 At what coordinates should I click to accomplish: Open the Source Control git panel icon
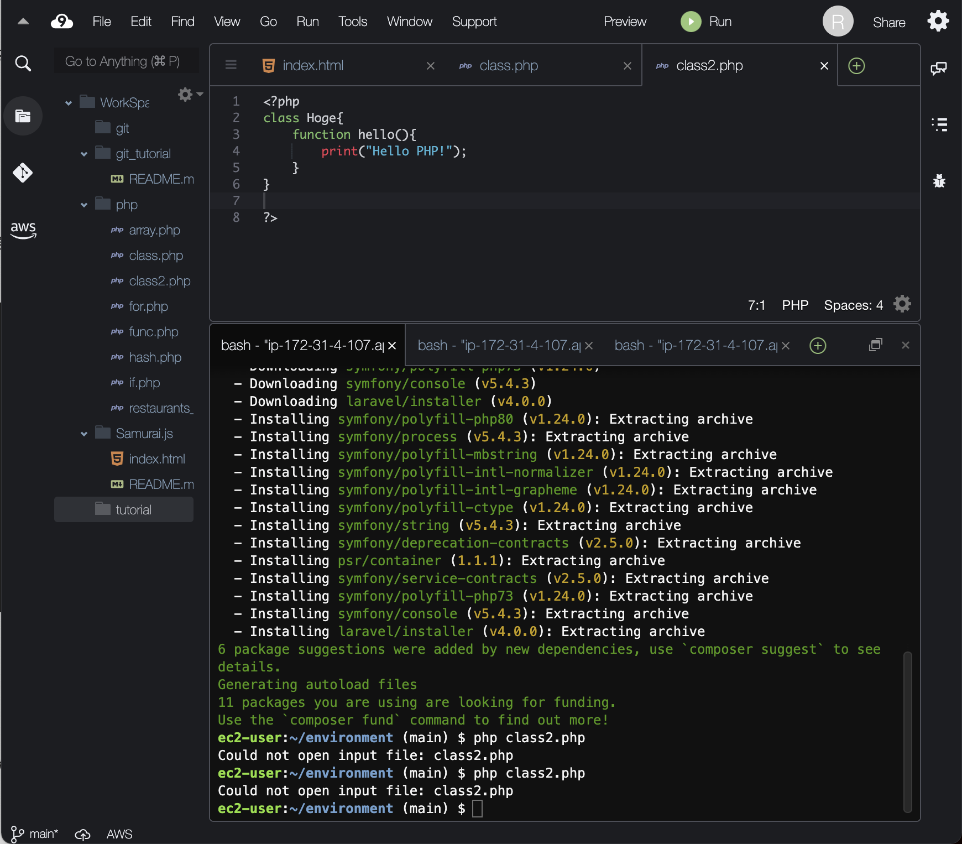click(x=23, y=173)
